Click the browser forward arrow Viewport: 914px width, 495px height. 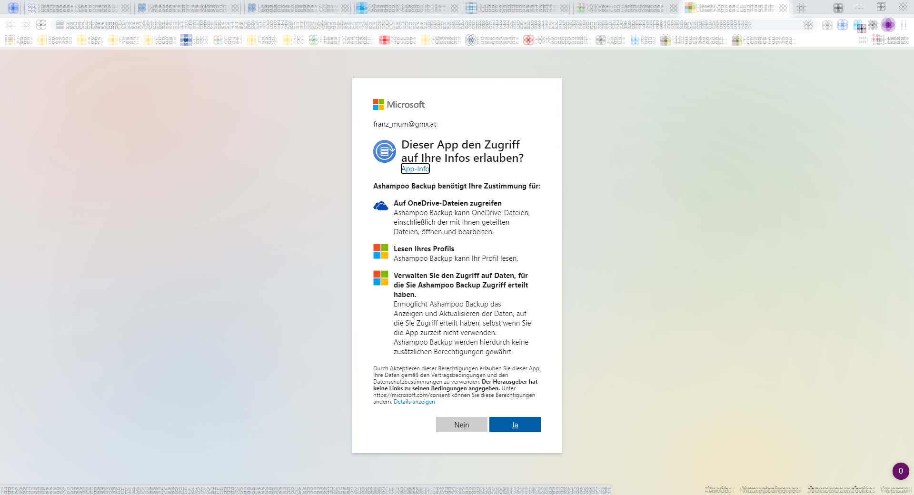26,25
